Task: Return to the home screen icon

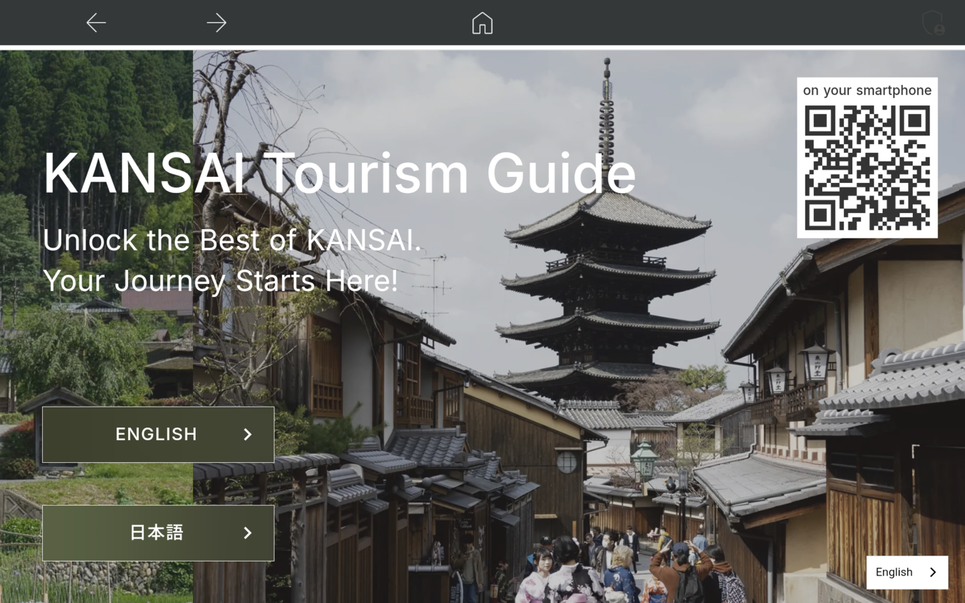Action: pos(482,23)
